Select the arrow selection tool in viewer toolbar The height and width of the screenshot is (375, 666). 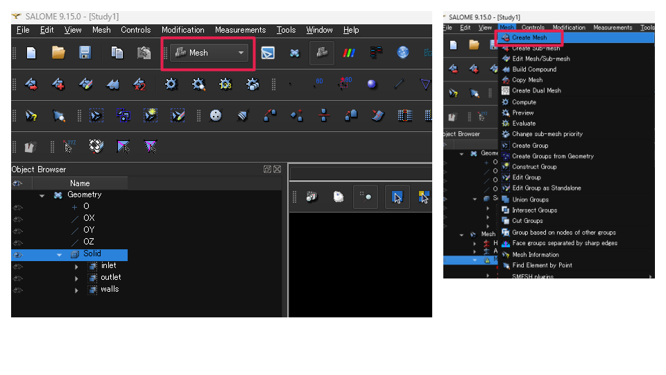397,197
